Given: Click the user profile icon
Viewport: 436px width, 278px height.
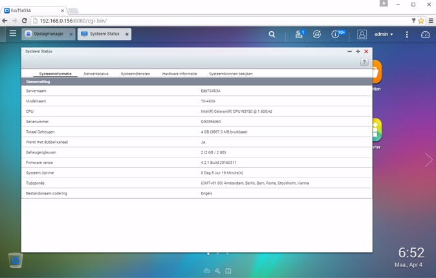Looking at the screenshot, I should 362,34.
